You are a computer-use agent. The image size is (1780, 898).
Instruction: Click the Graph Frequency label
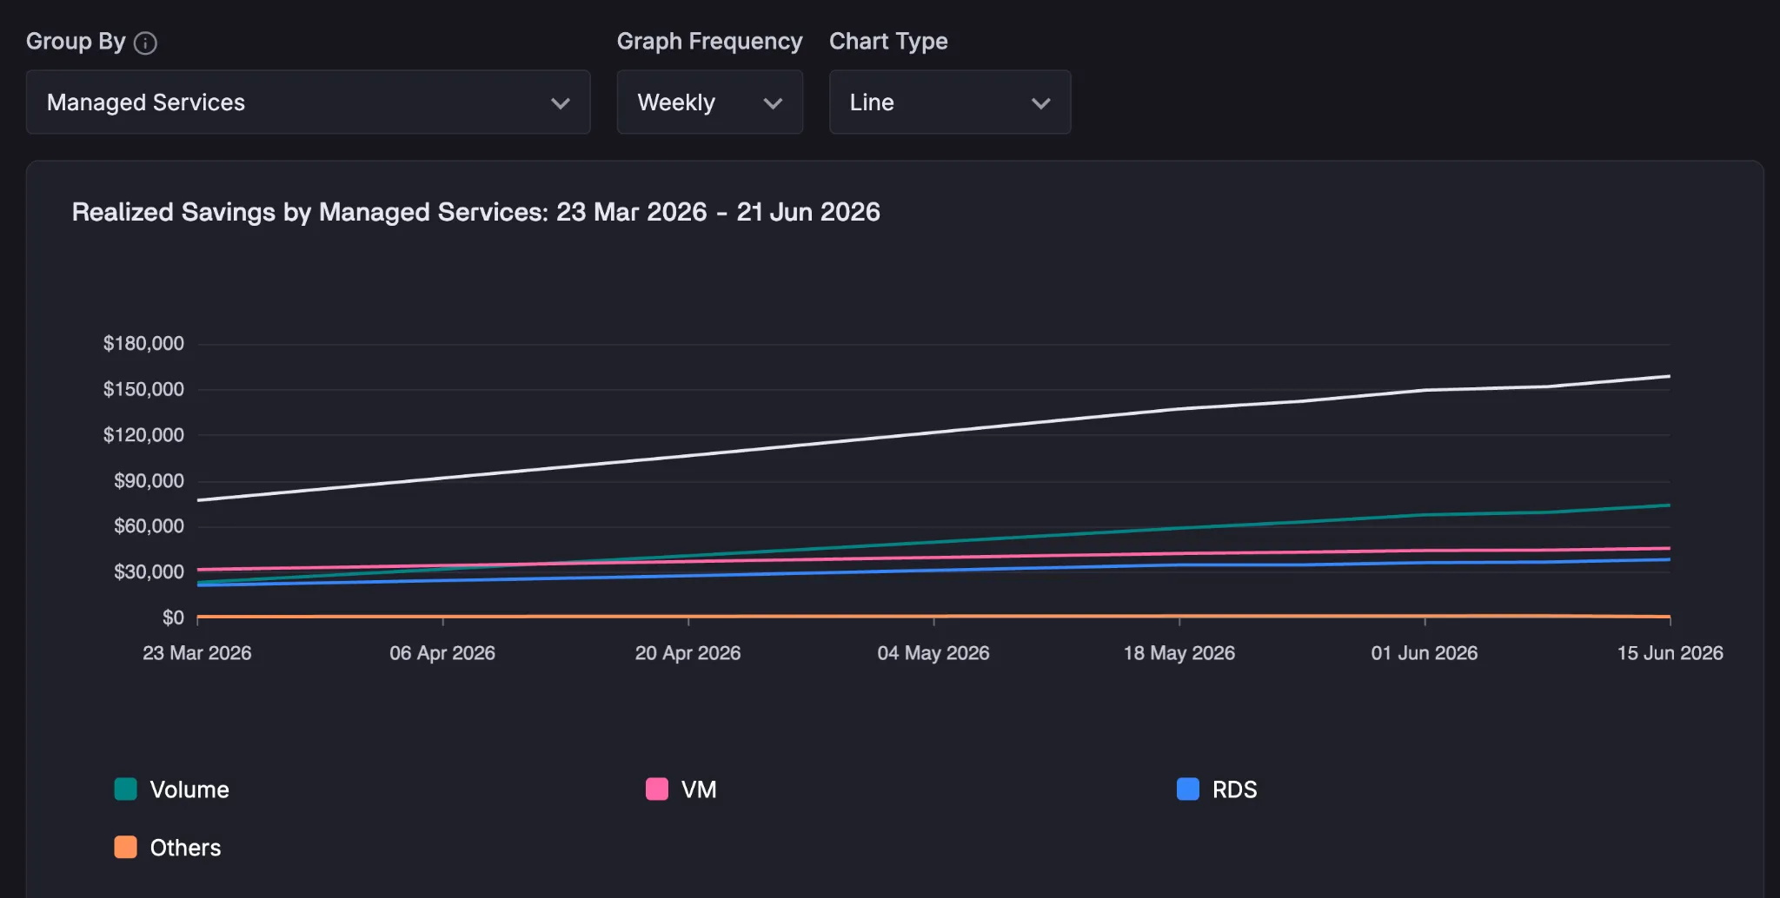pyautogui.click(x=709, y=41)
